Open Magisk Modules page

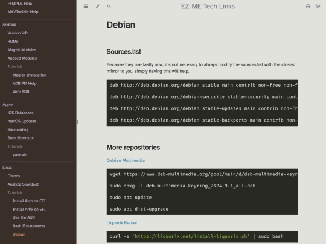[x=22, y=50]
